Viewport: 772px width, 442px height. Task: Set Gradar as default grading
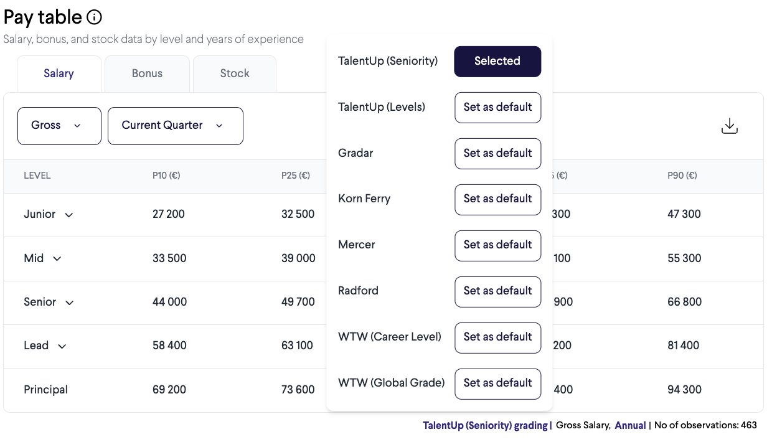(497, 153)
